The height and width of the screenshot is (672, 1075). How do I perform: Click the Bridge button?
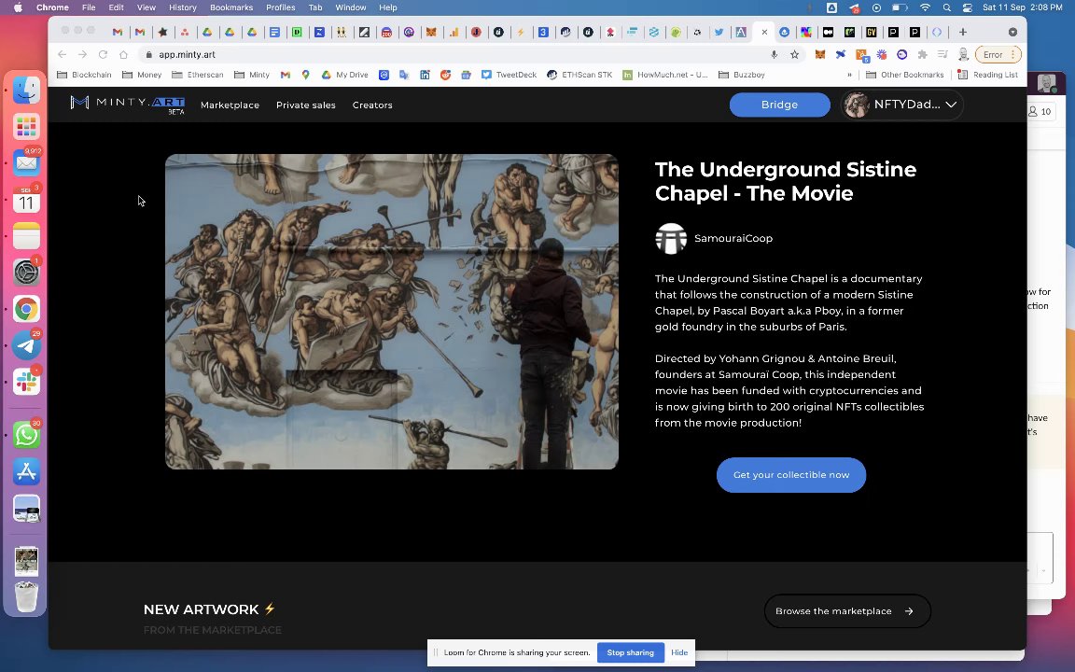pyautogui.click(x=779, y=105)
